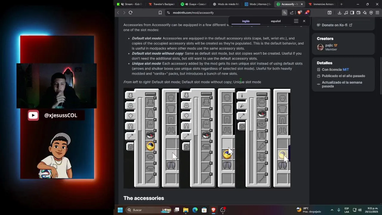Switch to the Mods | Aternos tab
Viewport: 382px width, 215px height.
[258, 4]
